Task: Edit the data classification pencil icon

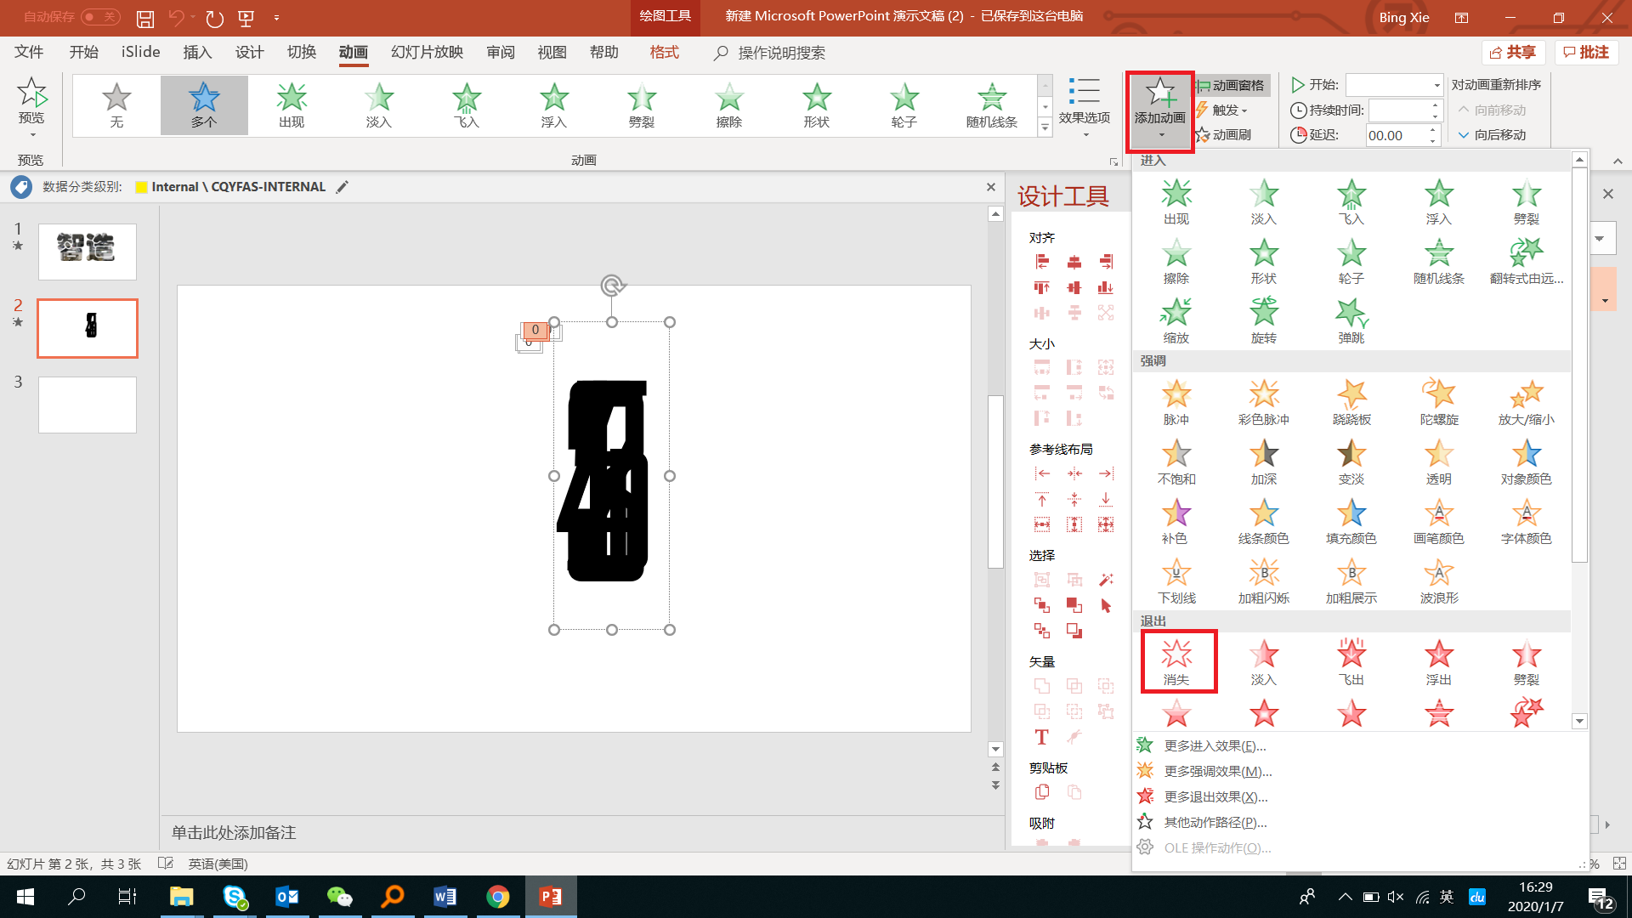Action: pyautogui.click(x=342, y=187)
